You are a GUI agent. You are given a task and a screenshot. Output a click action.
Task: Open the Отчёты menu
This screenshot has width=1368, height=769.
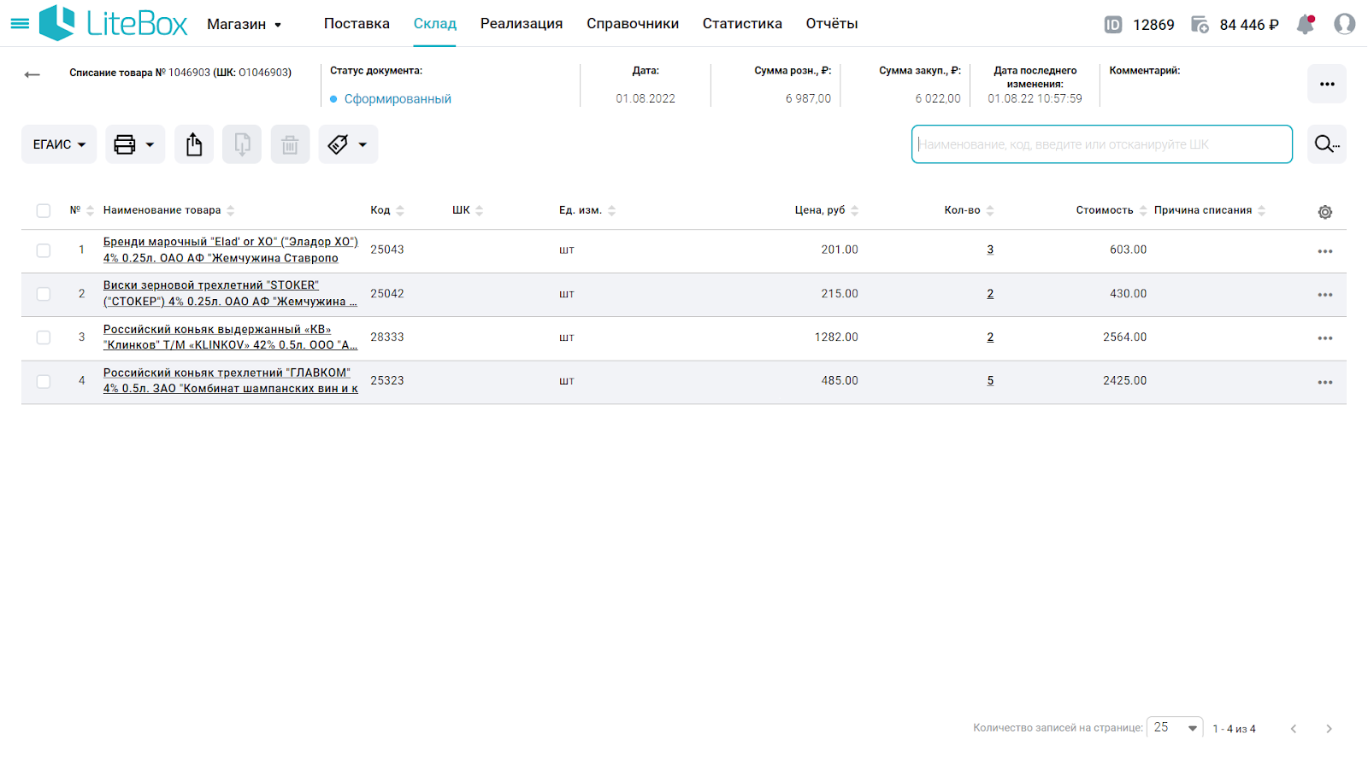832,24
